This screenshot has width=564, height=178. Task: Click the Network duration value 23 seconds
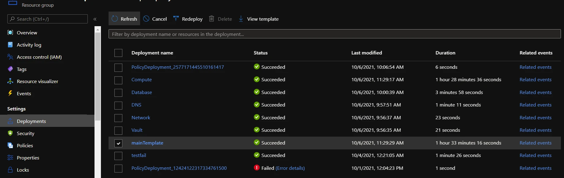448,117
